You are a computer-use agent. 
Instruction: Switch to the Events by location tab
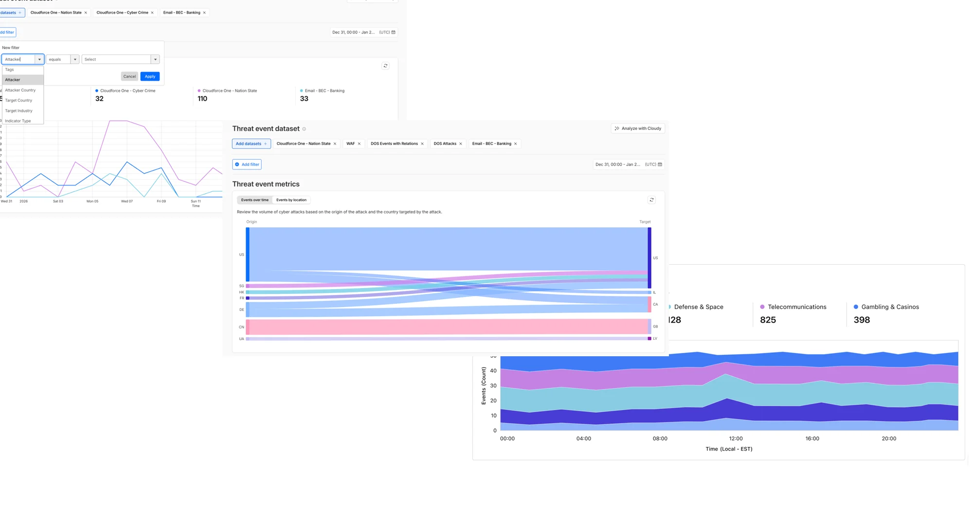click(x=291, y=200)
